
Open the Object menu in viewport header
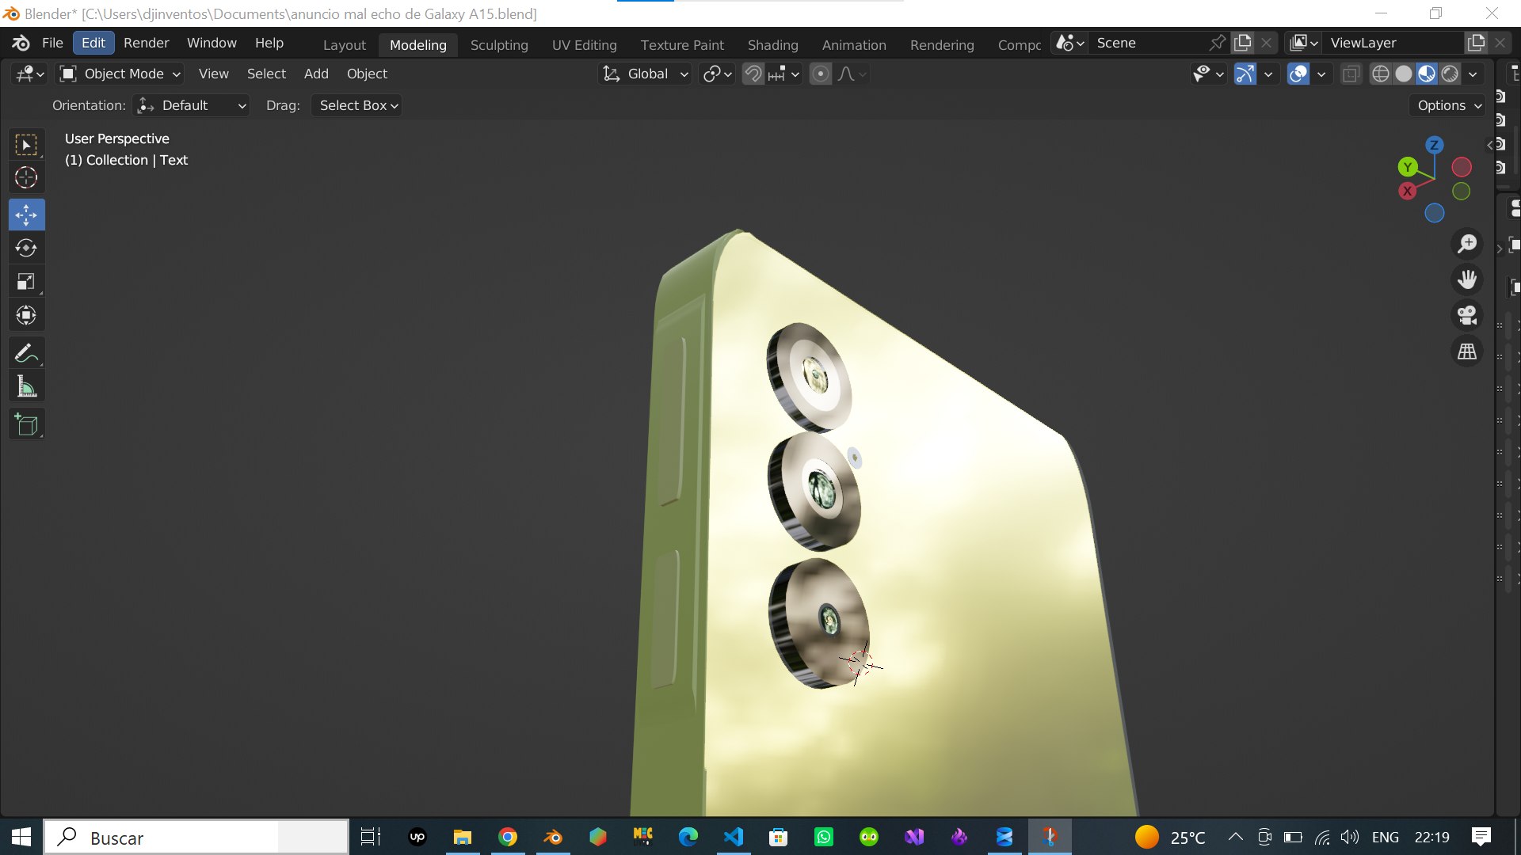coord(367,74)
